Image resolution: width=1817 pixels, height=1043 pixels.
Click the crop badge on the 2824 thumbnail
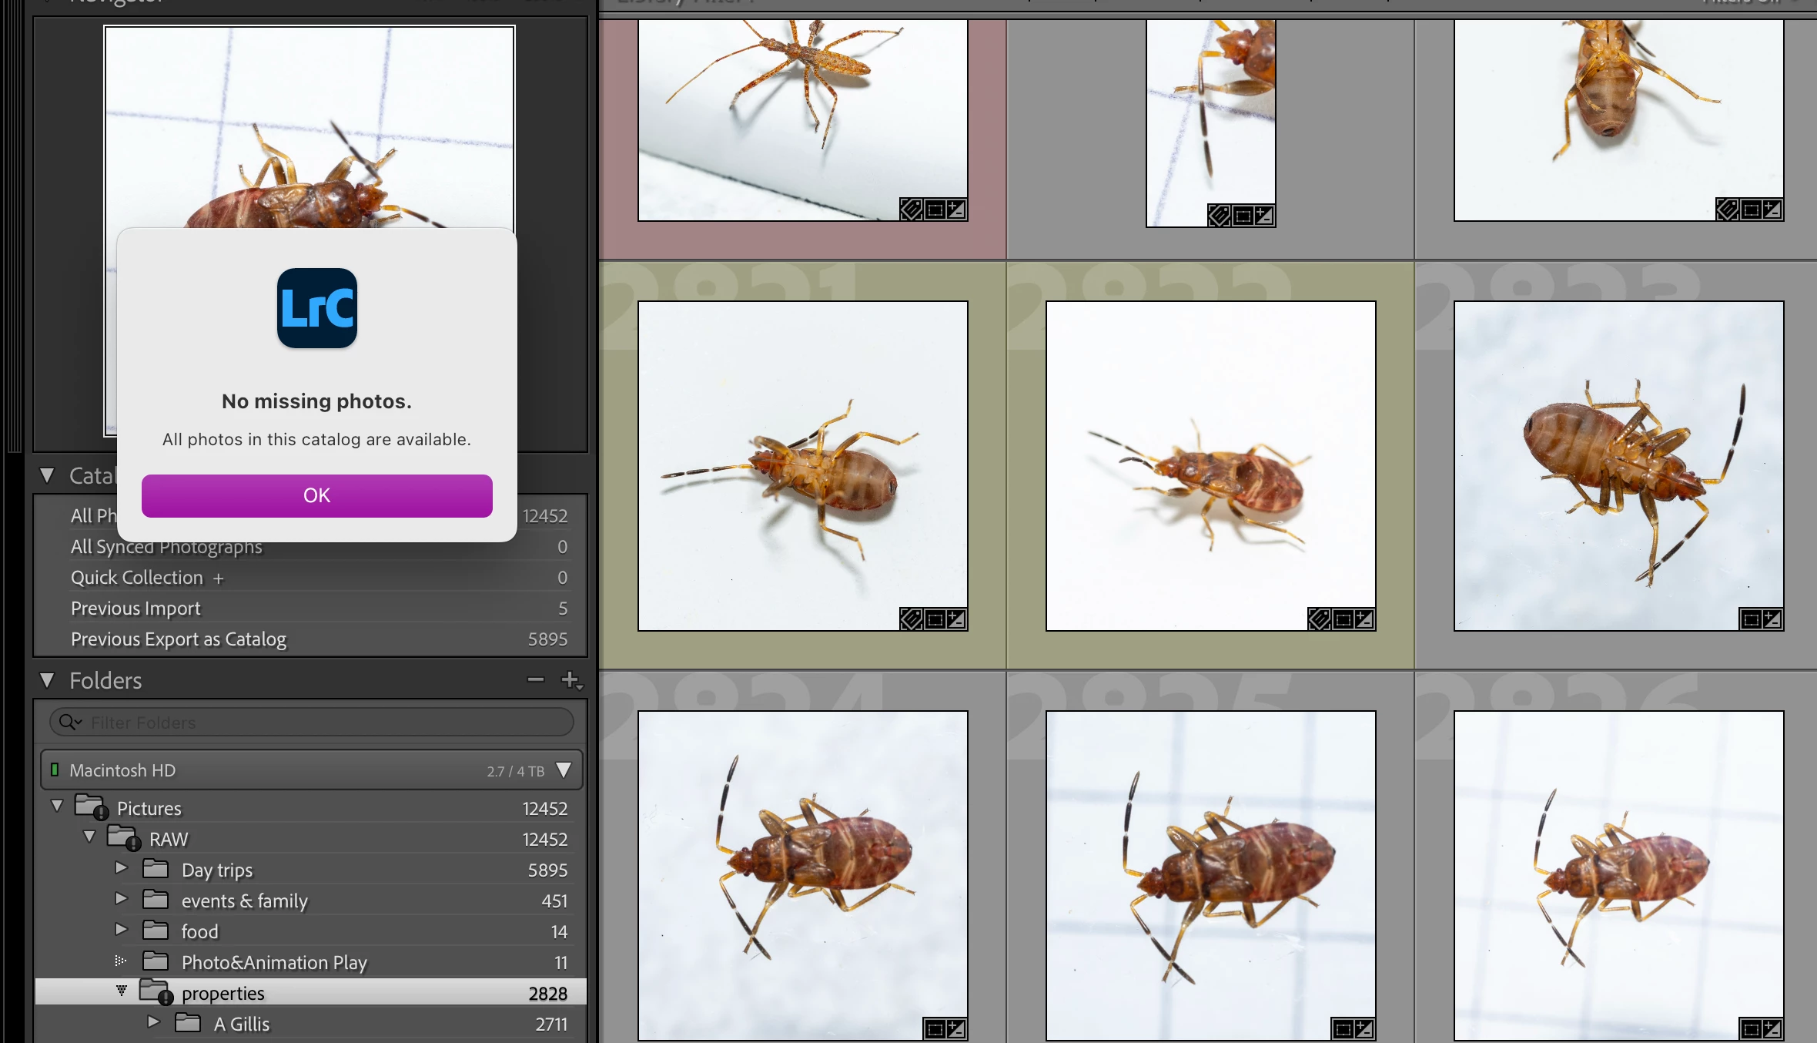(x=935, y=1029)
